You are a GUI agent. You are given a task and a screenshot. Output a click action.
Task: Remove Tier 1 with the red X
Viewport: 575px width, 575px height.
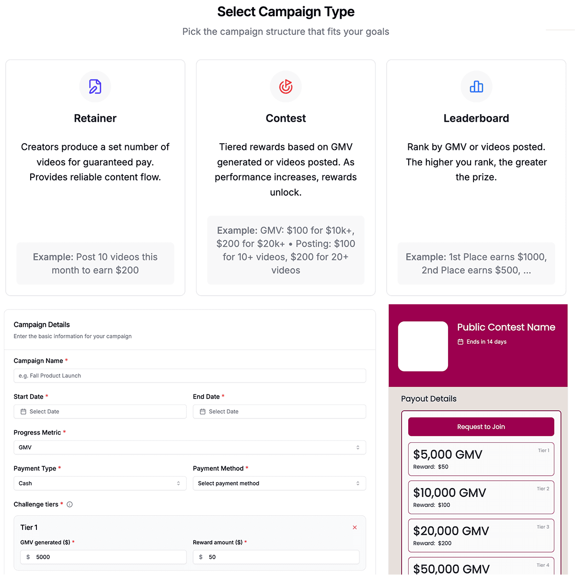(355, 527)
